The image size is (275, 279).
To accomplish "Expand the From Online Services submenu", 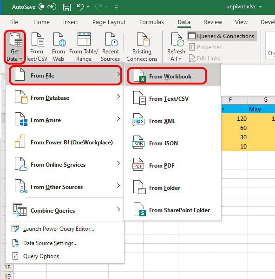I will (x=65, y=164).
